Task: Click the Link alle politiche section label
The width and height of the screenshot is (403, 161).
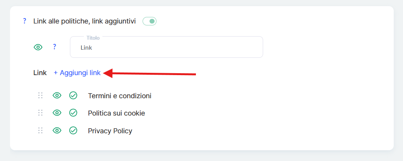Action: (x=85, y=21)
